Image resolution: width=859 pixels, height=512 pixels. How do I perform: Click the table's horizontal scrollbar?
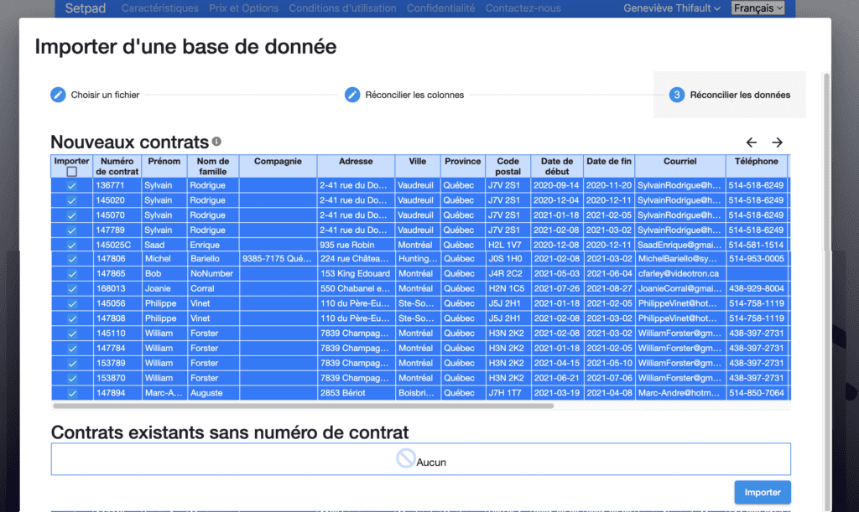[x=303, y=406]
